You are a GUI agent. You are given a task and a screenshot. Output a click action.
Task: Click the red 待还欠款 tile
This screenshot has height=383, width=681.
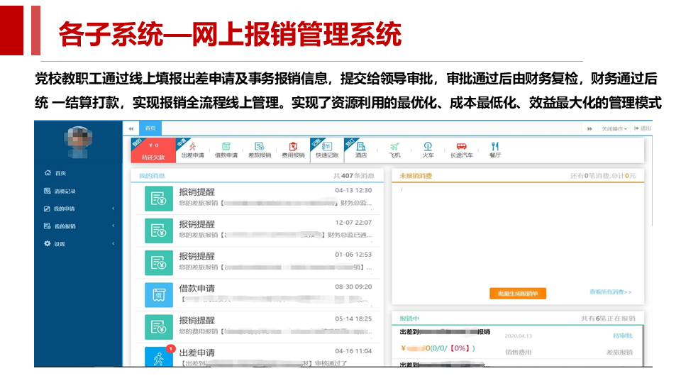tap(152, 151)
